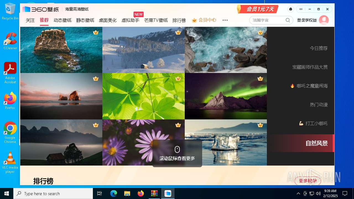The width and height of the screenshot is (354, 199).
Task: Click the VIP crown on rock island wallpaper
Action: [96, 32]
